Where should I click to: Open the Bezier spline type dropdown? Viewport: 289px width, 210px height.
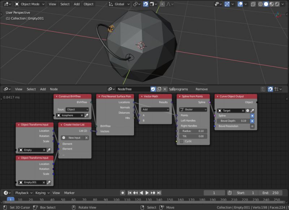tap(193, 109)
